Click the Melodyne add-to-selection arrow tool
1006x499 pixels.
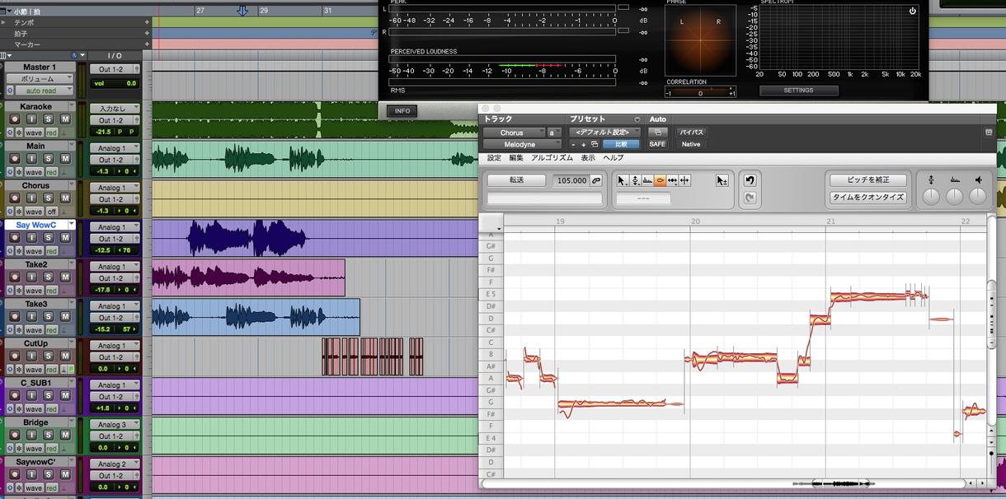click(722, 180)
